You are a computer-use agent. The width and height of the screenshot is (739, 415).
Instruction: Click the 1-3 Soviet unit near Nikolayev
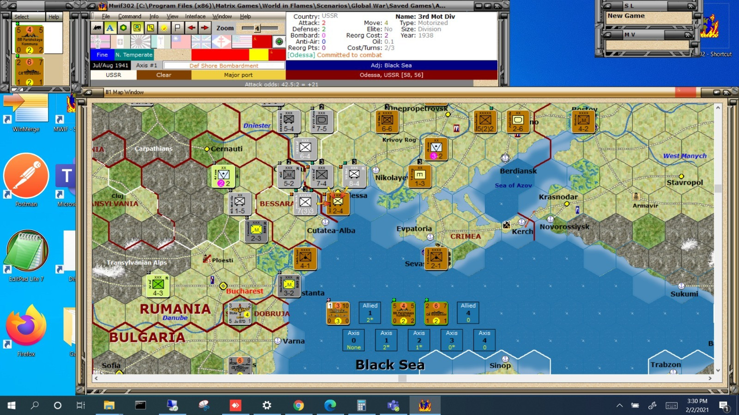(x=419, y=176)
